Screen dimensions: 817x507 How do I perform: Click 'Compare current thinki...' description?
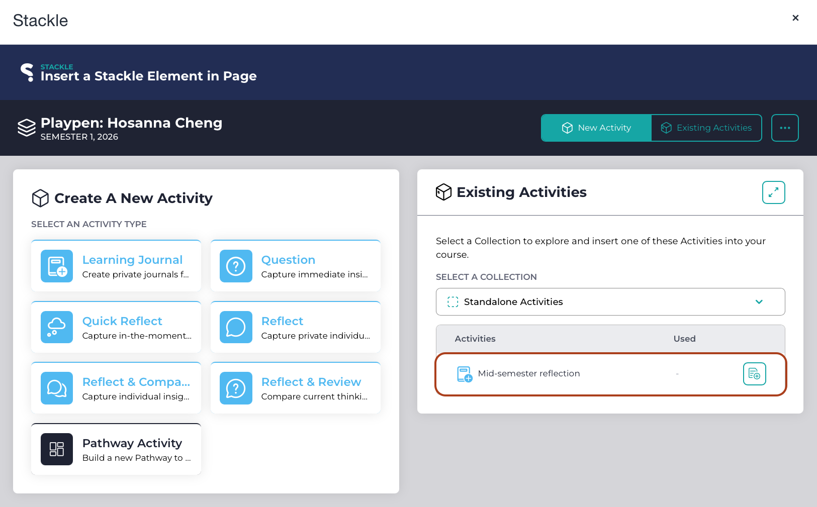[315, 396]
